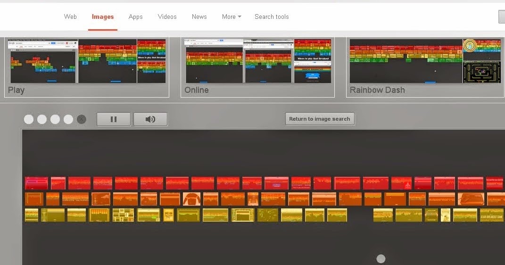The height and width of the screenshot is (265, 505).
Task: Click gold coin thumbnail in Rainbow Dash card
Action: coord(482,50)
